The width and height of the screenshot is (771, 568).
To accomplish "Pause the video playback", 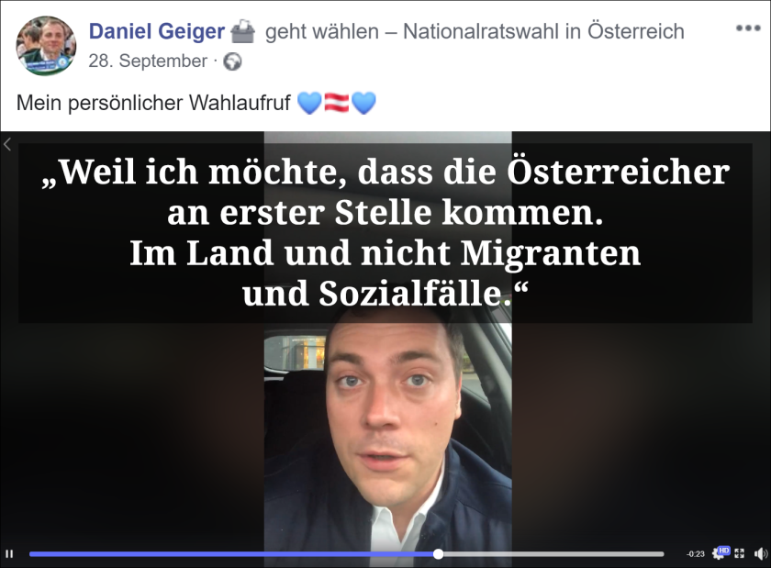I will pyautogui.click(x=9, y=553).
